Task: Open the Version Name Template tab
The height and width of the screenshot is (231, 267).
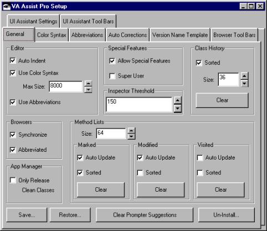Action: pos(180,35)
